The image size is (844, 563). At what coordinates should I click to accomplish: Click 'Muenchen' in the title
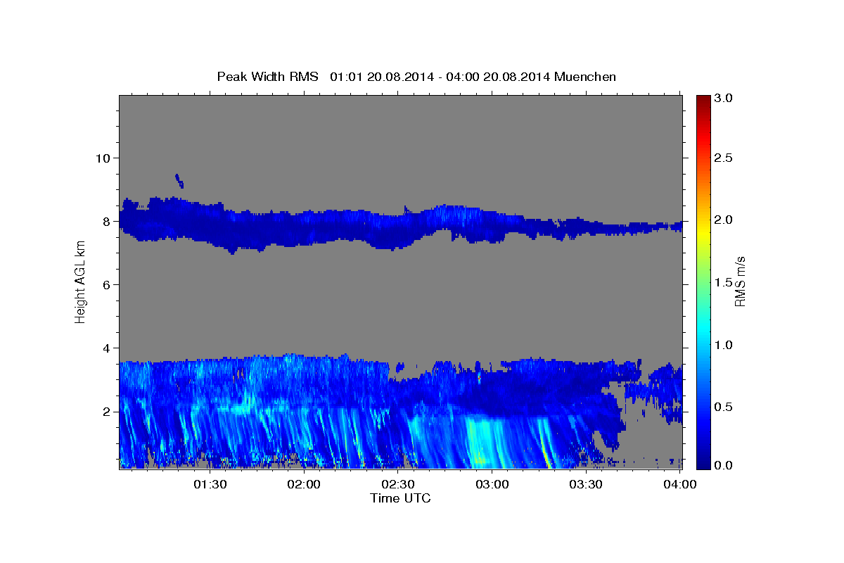click(x=585, y=76)
